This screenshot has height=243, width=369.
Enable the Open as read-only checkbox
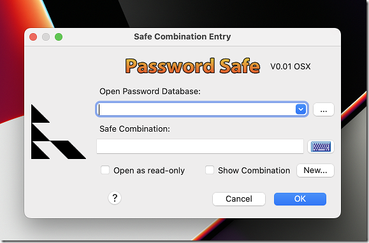point(105,170)
